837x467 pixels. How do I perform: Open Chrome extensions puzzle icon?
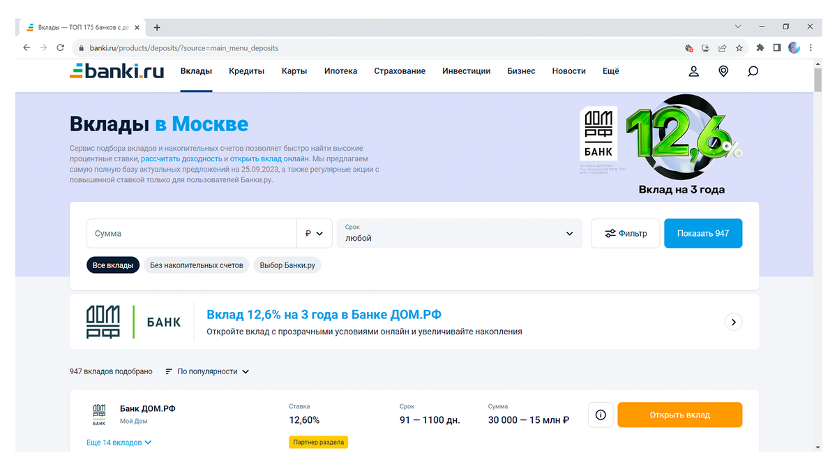click(x=760, y=48)
